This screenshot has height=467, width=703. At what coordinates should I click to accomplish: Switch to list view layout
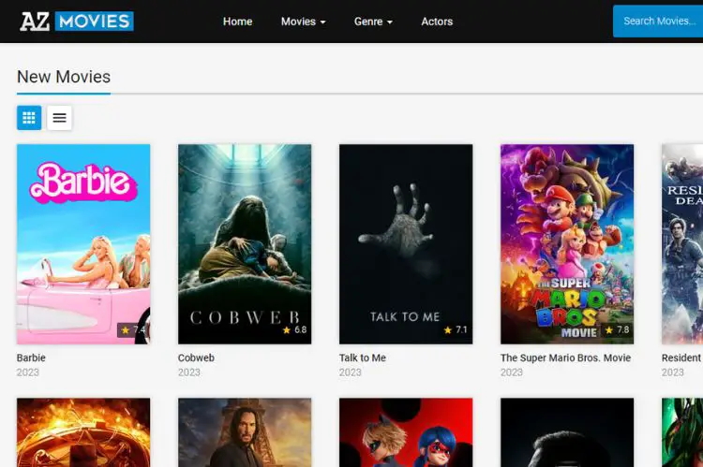tap(59, 118)
